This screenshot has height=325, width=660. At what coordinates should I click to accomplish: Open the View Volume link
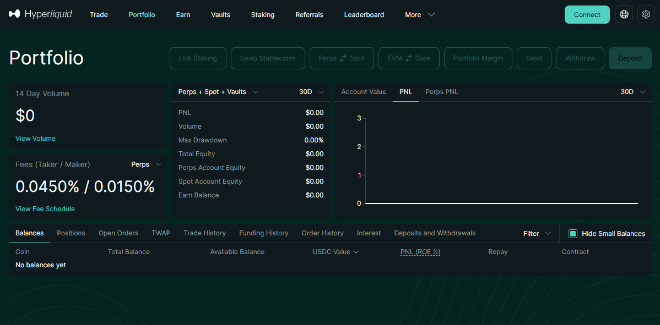(35, 139)
